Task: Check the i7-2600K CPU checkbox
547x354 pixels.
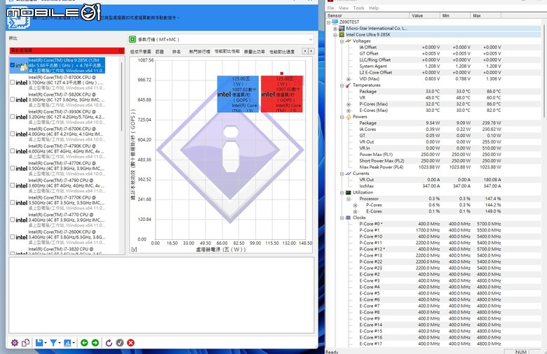Action: pyautogui.click(x=13, y=237)
